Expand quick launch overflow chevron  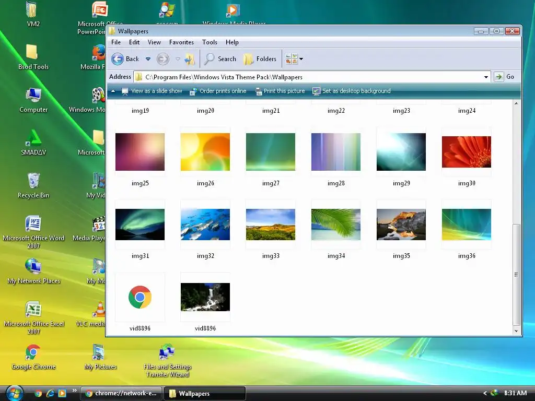click(x=74, y=391)
